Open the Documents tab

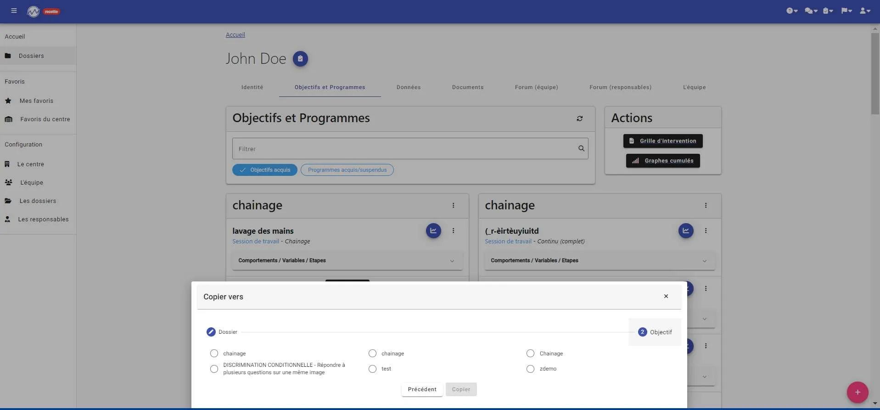pyautogui.click(x=468, y=87)
